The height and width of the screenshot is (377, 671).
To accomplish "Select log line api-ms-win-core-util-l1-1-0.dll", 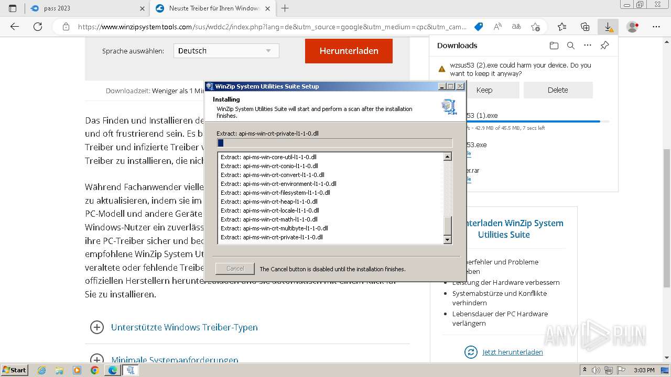I will (268, 157).
